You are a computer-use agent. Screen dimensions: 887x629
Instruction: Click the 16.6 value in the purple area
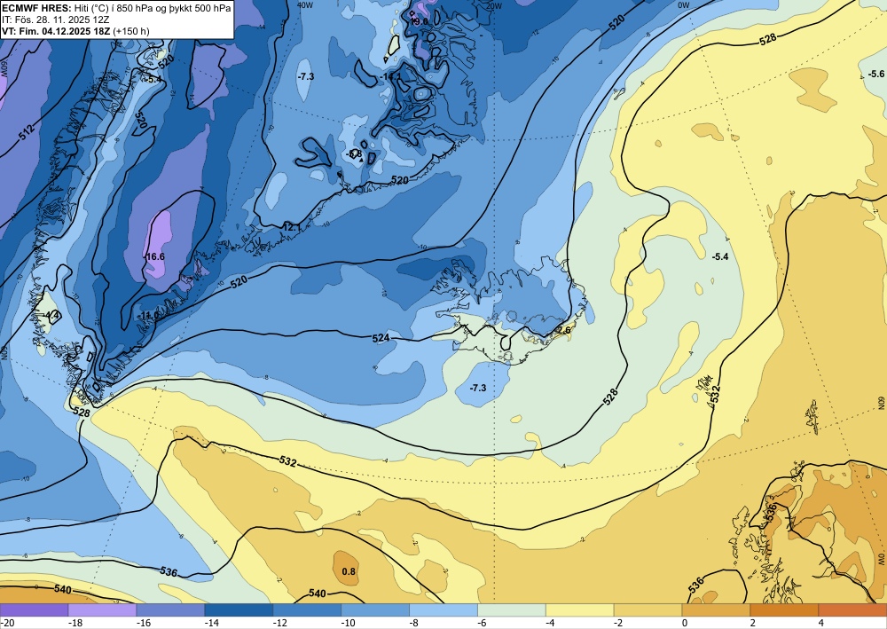click(155, 256)
